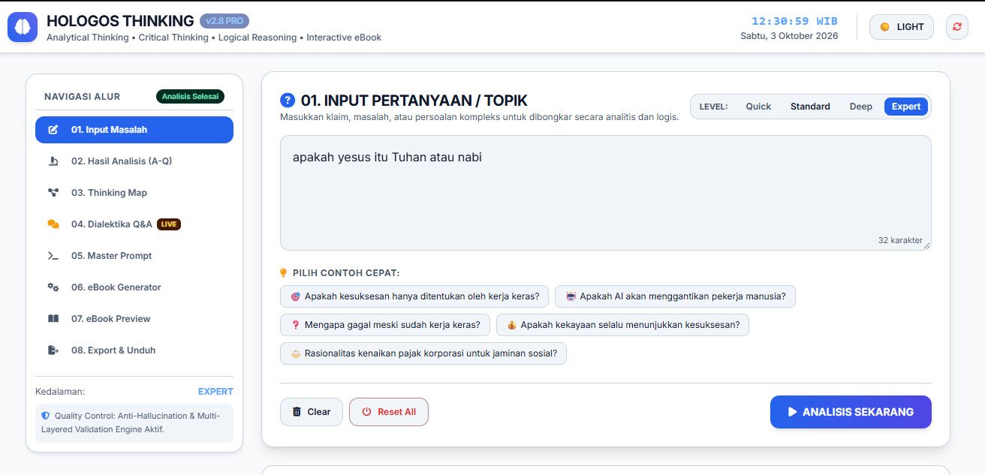Screen dimensions: 985x475
Task: Click the lightbulb icon beside Pilih Contoh Cepat
Action: click(284, 273)
